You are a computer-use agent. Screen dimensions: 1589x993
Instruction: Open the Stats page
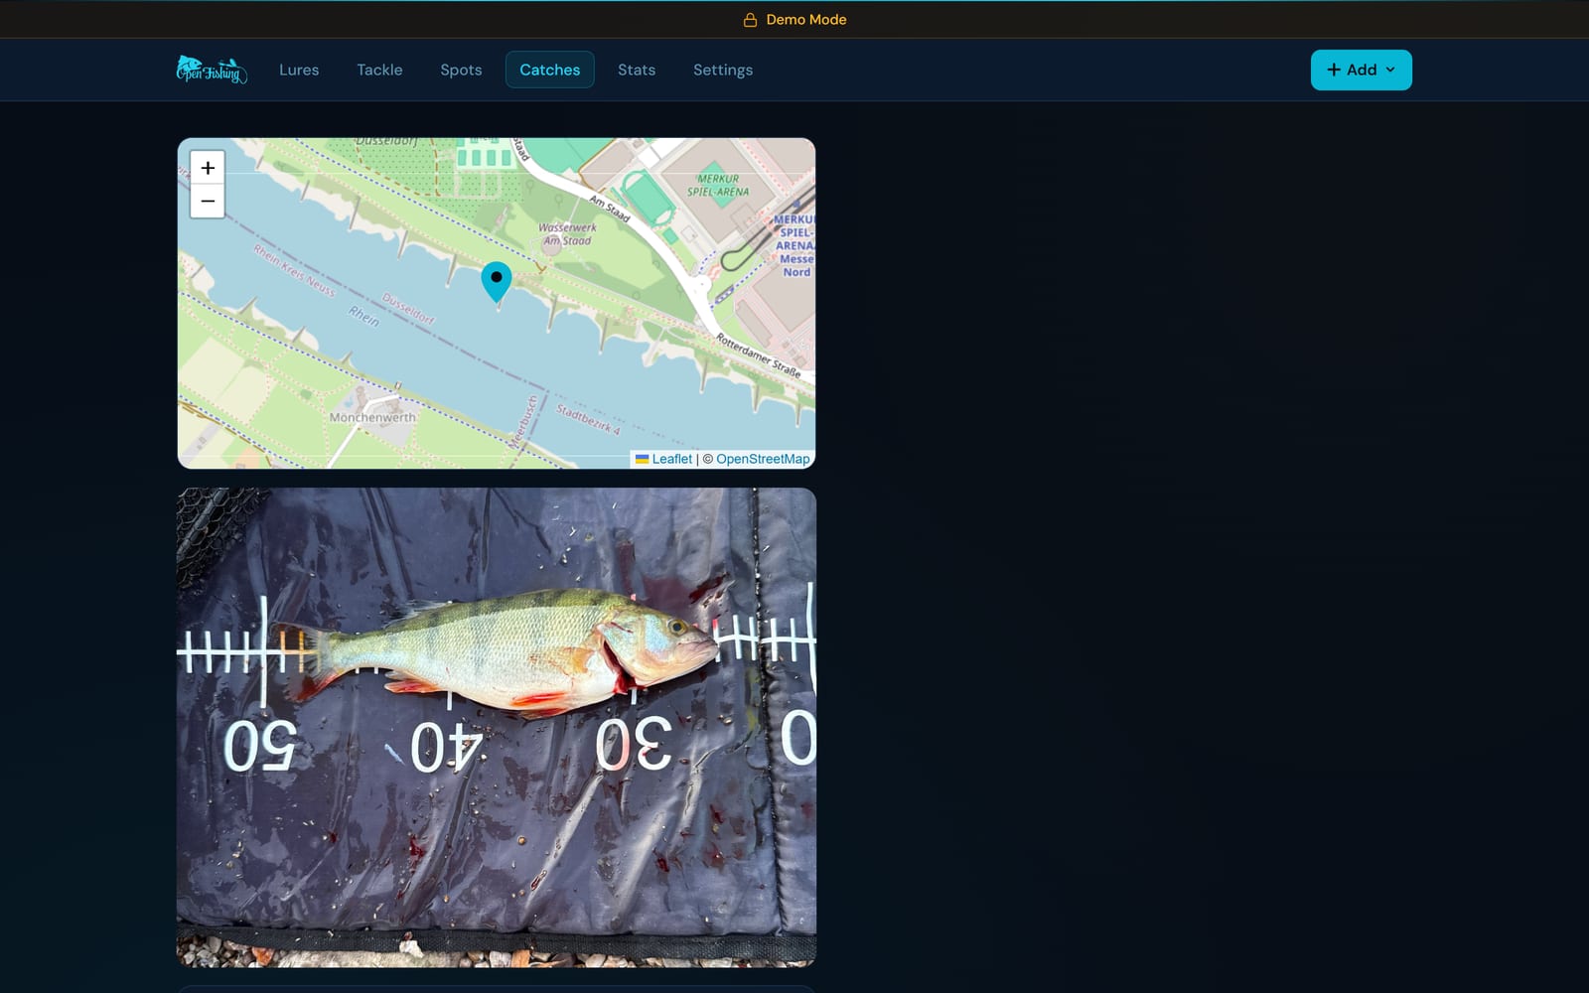click(637, 70)
